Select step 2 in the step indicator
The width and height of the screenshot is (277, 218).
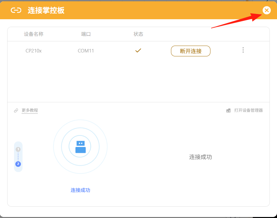pos(18,164)
